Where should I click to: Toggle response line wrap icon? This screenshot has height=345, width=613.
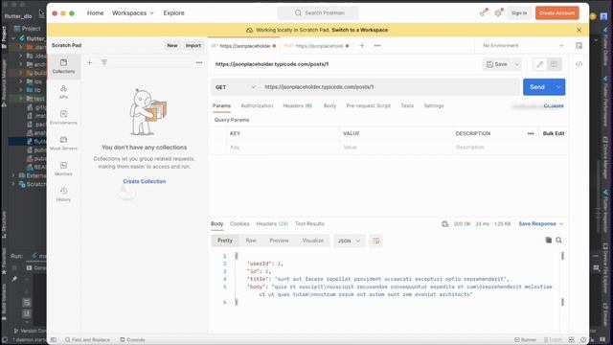tap(375, 241)
